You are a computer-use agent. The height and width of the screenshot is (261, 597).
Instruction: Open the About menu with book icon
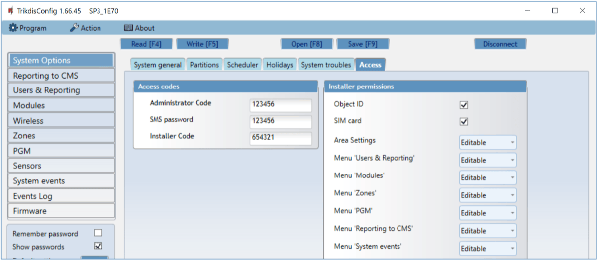pyautogui.click(x=139, y=28)
